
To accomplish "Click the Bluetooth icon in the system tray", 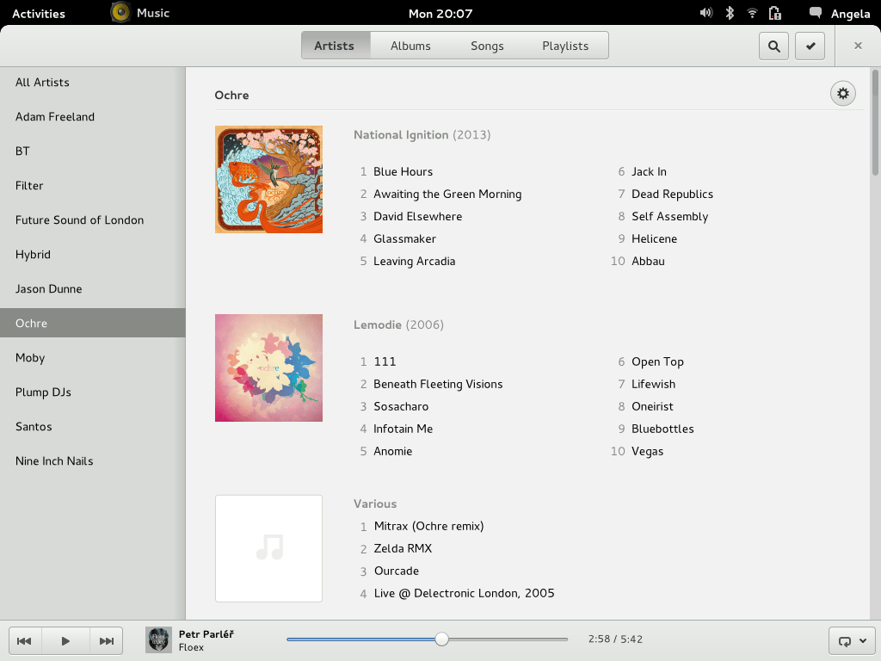I will pos(728,13).
